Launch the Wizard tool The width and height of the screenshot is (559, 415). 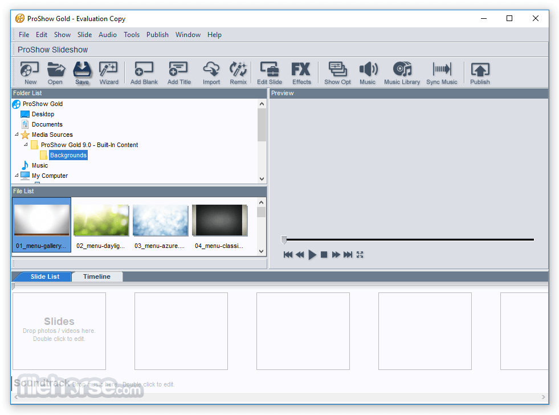pos(109,73)
